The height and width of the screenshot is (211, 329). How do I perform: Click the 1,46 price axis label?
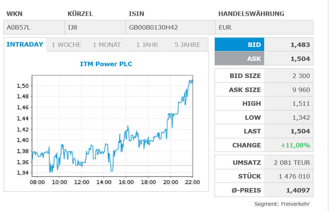[x=23, y=108]
